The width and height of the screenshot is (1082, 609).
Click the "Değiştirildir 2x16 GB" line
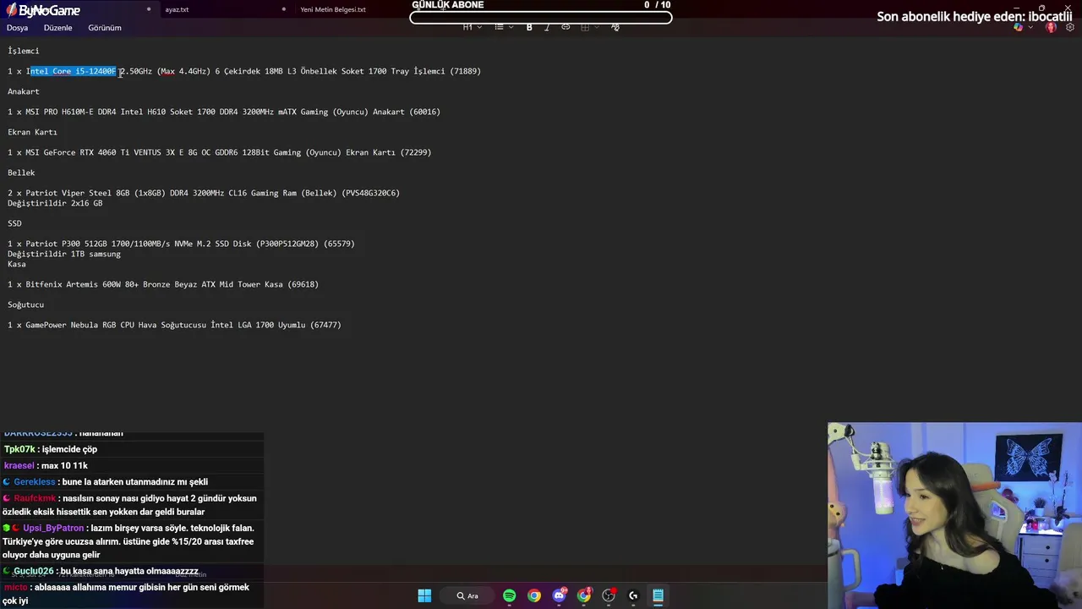pos(55,203)
